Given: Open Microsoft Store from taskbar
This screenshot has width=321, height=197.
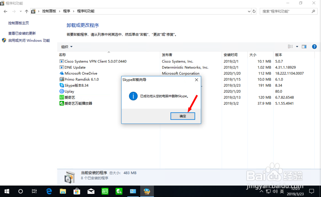Looking at the screenshot, I should (x=77, y=191).
